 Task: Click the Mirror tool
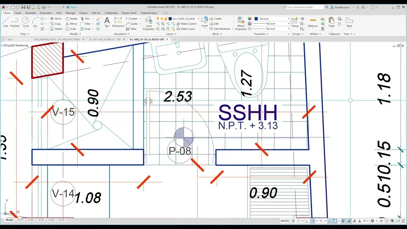[x=72, y=24]
